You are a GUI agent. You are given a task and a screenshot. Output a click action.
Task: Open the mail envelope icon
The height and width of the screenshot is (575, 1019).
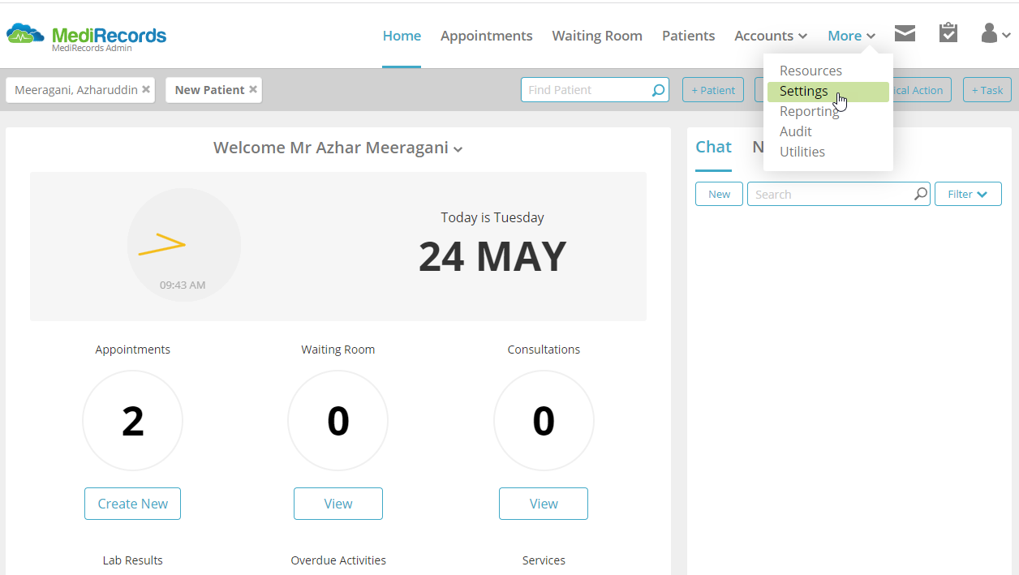point(905,33)
